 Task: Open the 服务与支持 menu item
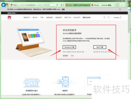[x=86, y=18]
